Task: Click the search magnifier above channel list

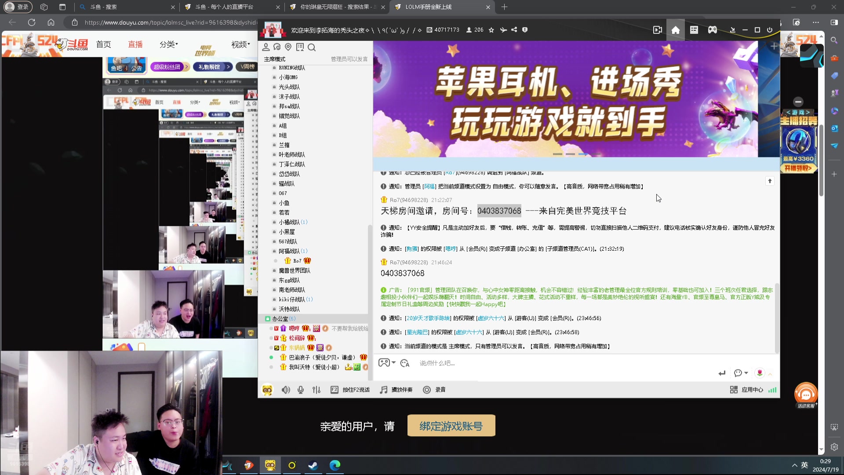Action: tap(312, 47)
